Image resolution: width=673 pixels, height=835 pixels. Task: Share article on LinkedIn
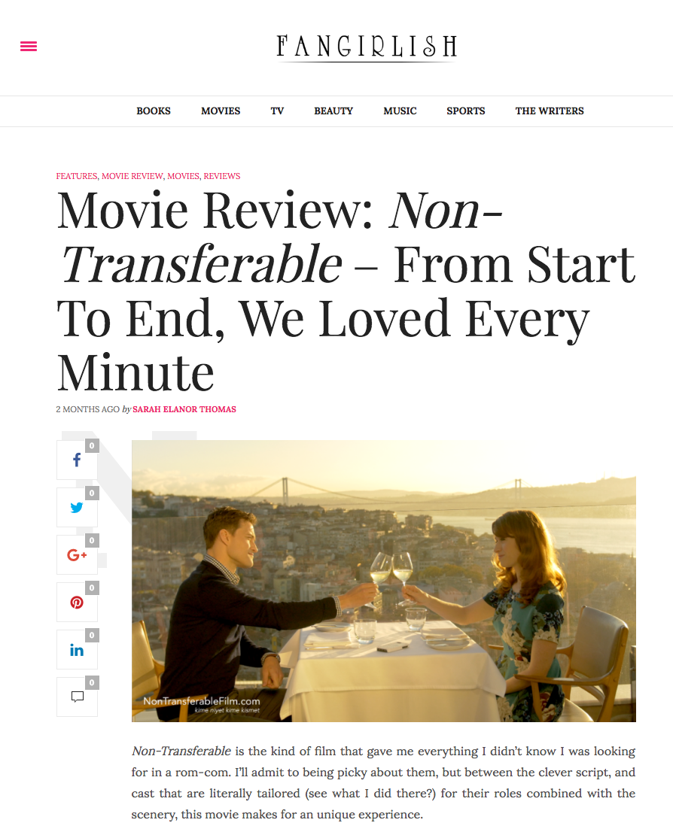[78, 650]
